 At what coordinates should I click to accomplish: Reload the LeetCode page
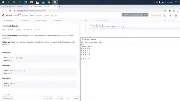coord(10,11)
